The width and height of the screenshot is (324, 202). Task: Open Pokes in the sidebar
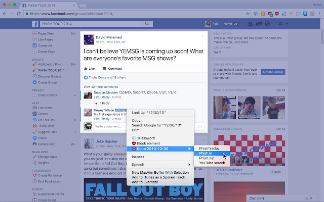click(x=42, y=138)
